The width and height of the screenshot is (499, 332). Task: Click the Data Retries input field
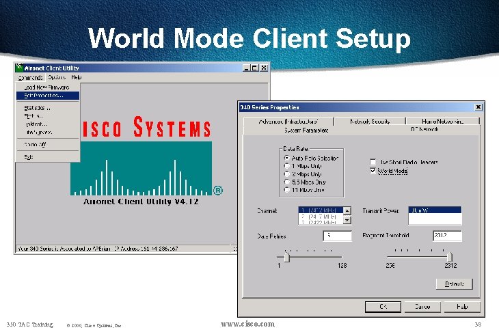(x=337, y=236)
